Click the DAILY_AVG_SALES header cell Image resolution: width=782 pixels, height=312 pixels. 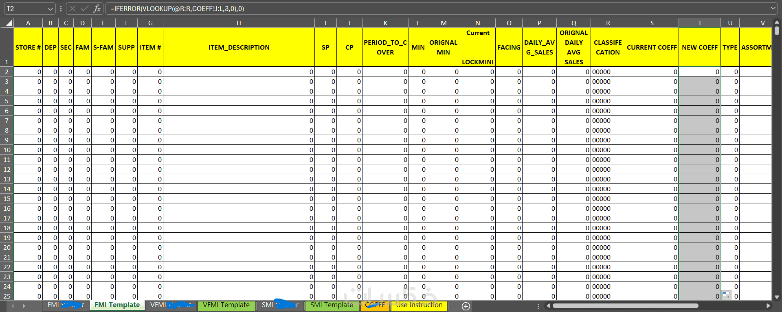coord(539,47)
